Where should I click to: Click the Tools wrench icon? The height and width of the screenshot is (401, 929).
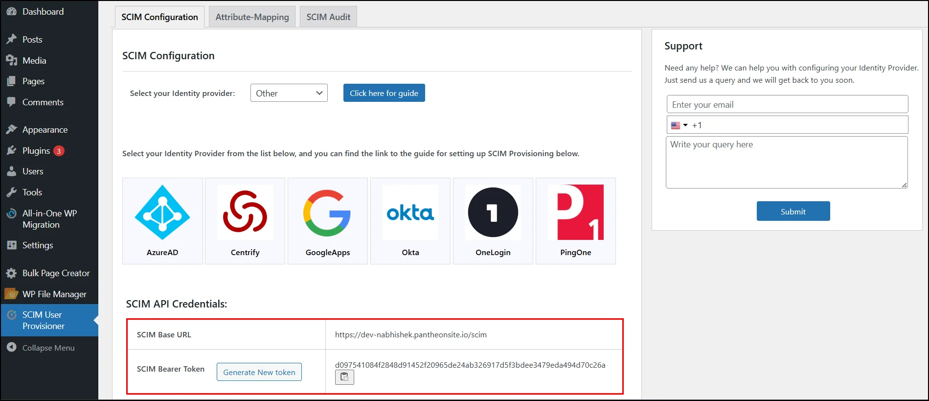tap(11, 192)
